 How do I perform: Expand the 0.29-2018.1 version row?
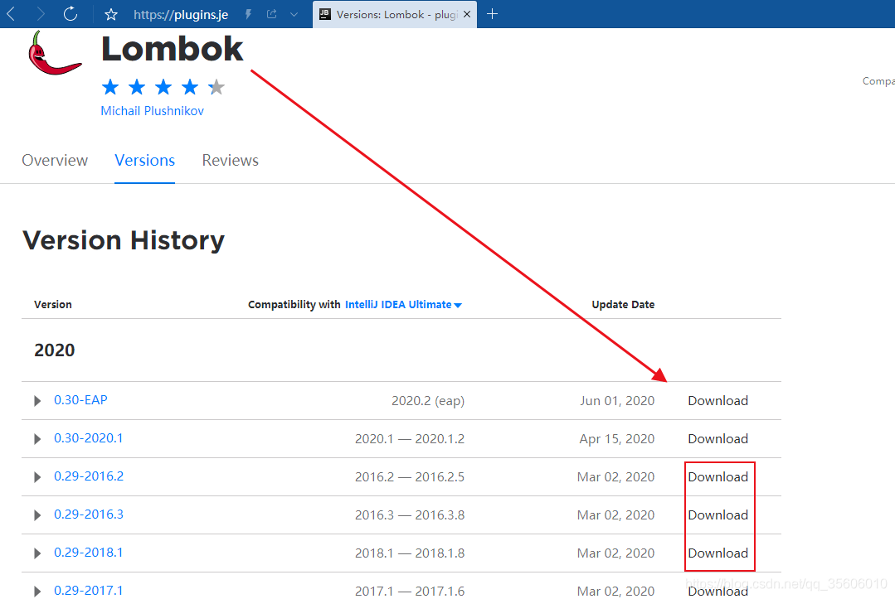(37, 553)
